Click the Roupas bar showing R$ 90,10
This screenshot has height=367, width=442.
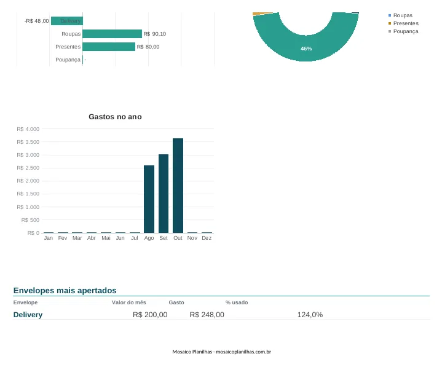point(112,34)
